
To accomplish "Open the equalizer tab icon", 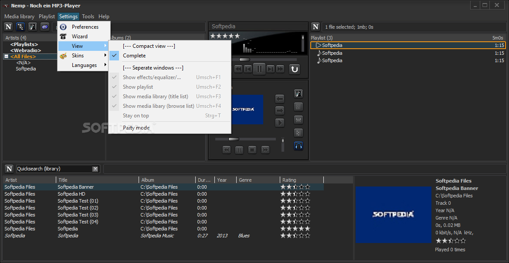I will (299, 120).
